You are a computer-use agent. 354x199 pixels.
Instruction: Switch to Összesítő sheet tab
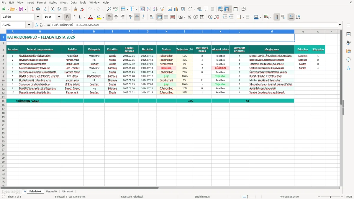click(x=51, y=191)
